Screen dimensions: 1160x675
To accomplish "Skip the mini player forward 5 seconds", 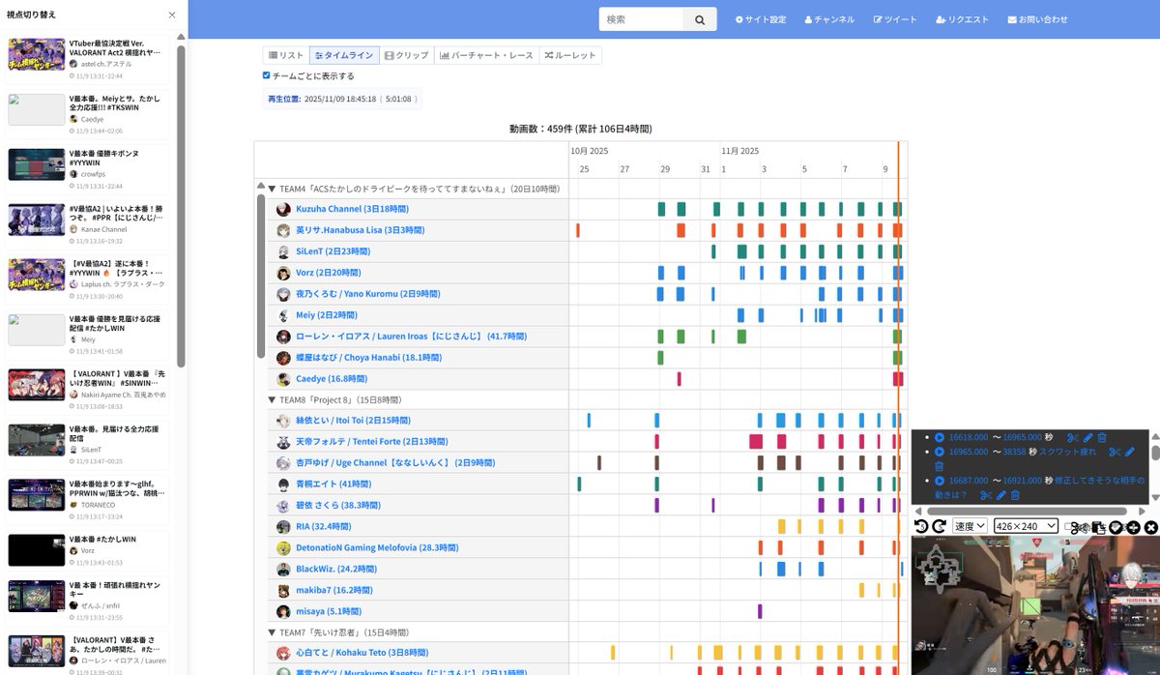I will (x=939, y=527).
